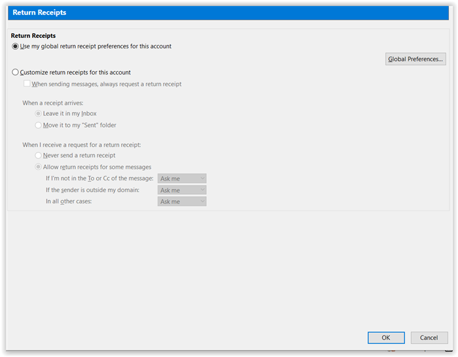458x357 pixels.
Task: Click 'When I receive a request' label text
Action: [x=82, y=144]
